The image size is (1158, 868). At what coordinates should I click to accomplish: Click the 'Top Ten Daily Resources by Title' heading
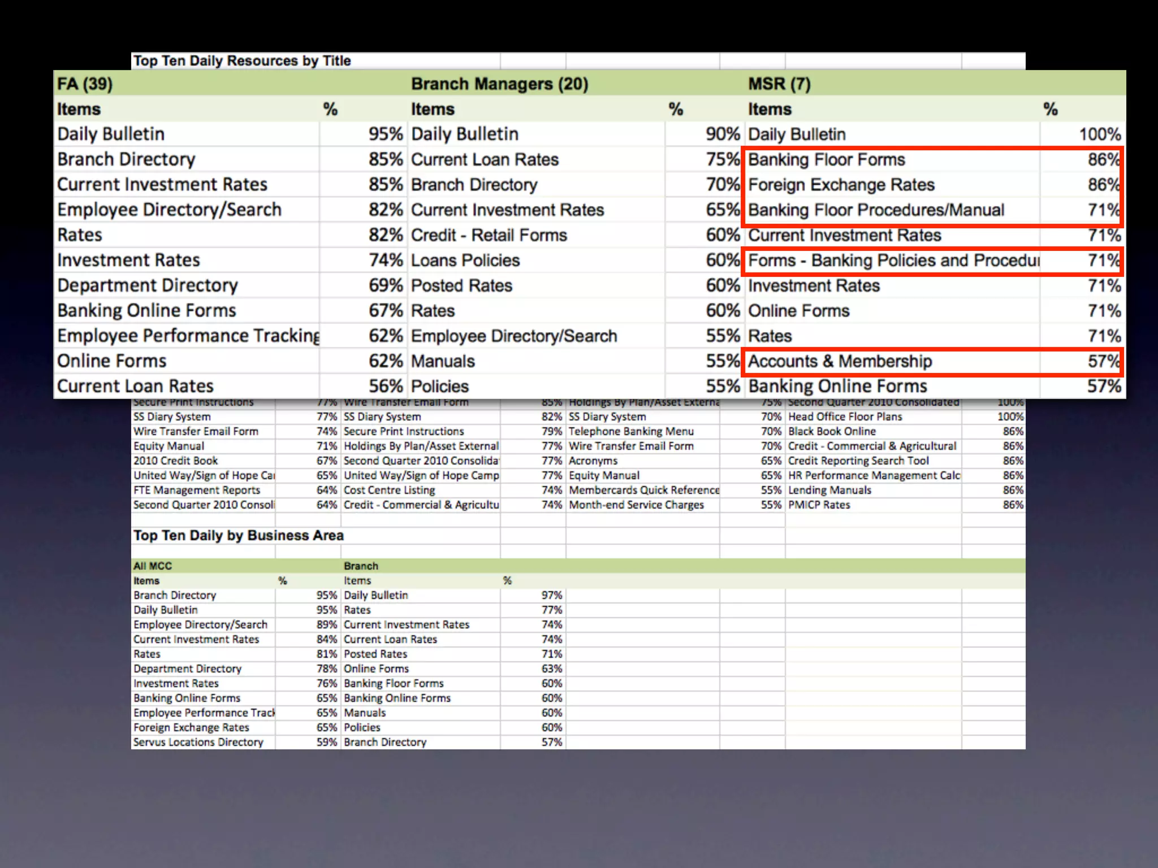tap(242, 60)
